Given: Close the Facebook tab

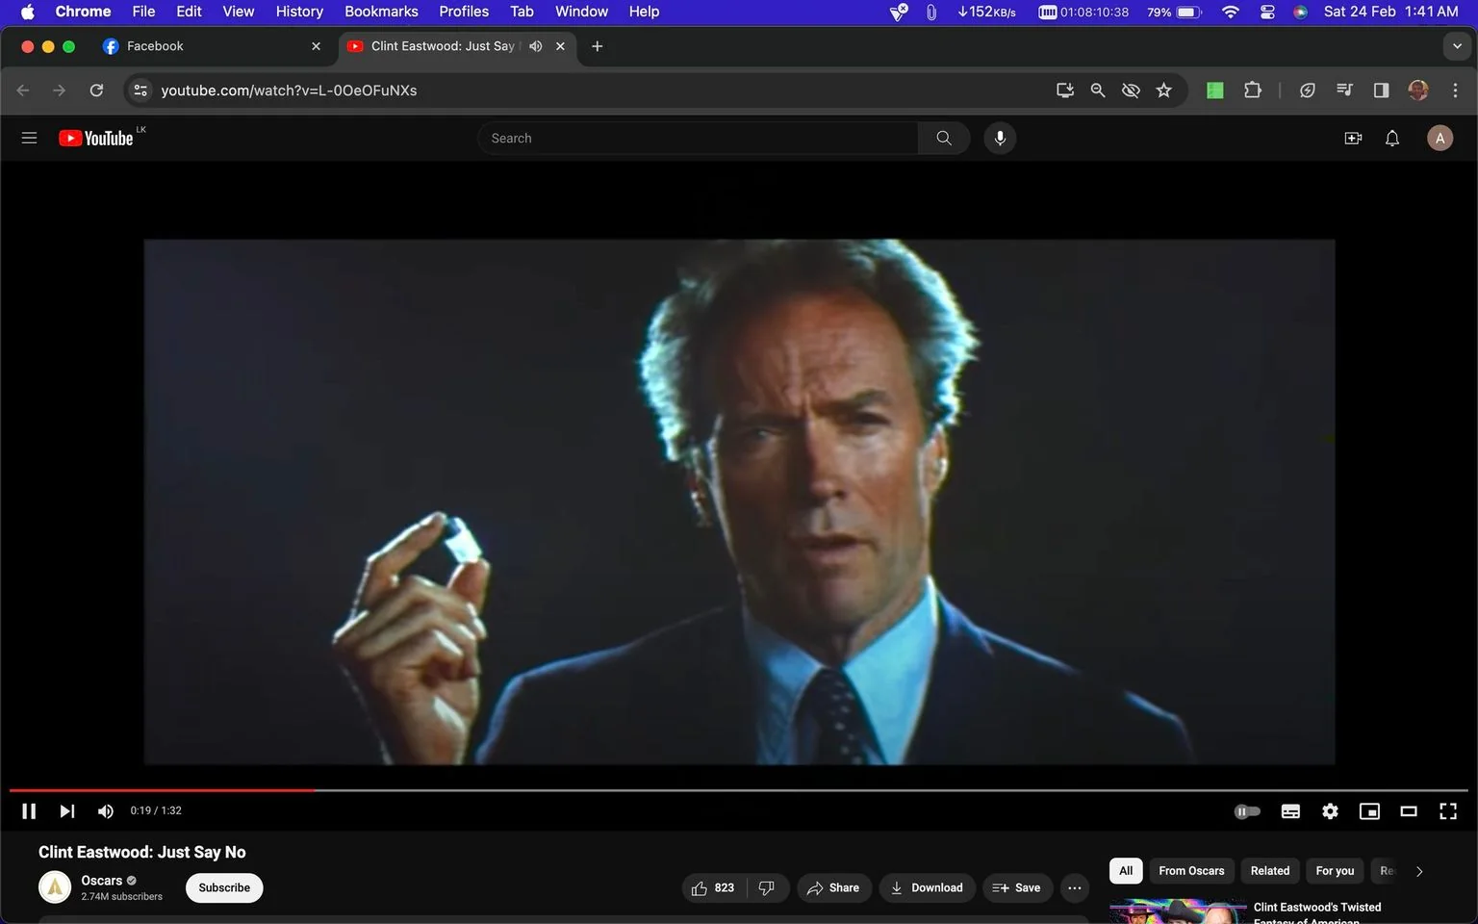Looking at the screenshot, I should 316,46.
